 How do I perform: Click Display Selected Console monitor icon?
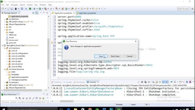click(x=175, y=82)
